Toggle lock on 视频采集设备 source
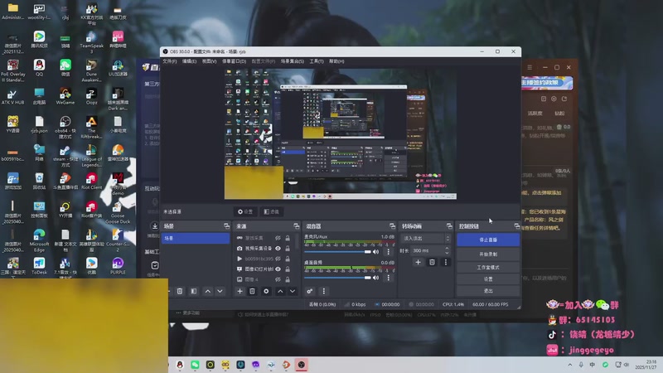663x373 pixels. pyautogui.click(x=288, y=248)
